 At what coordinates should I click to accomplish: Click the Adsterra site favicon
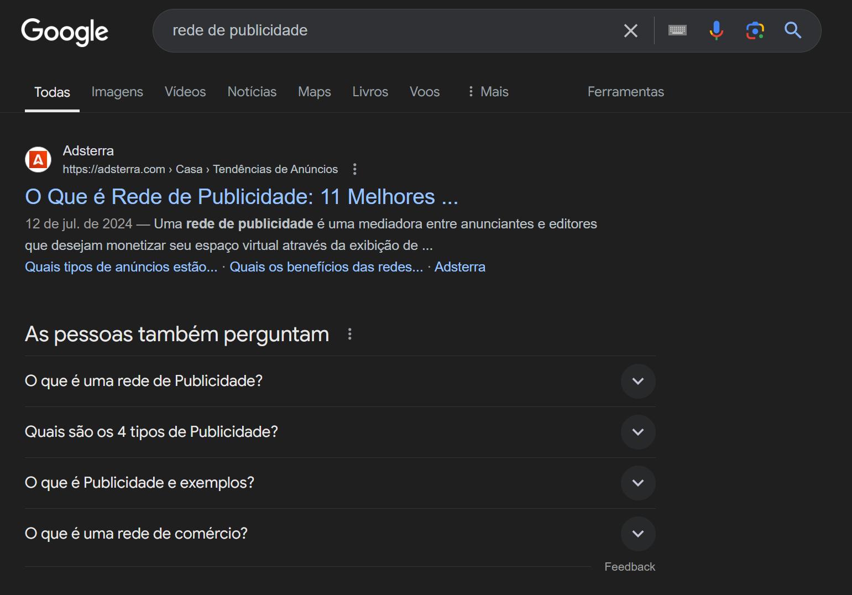pos(38,160)
